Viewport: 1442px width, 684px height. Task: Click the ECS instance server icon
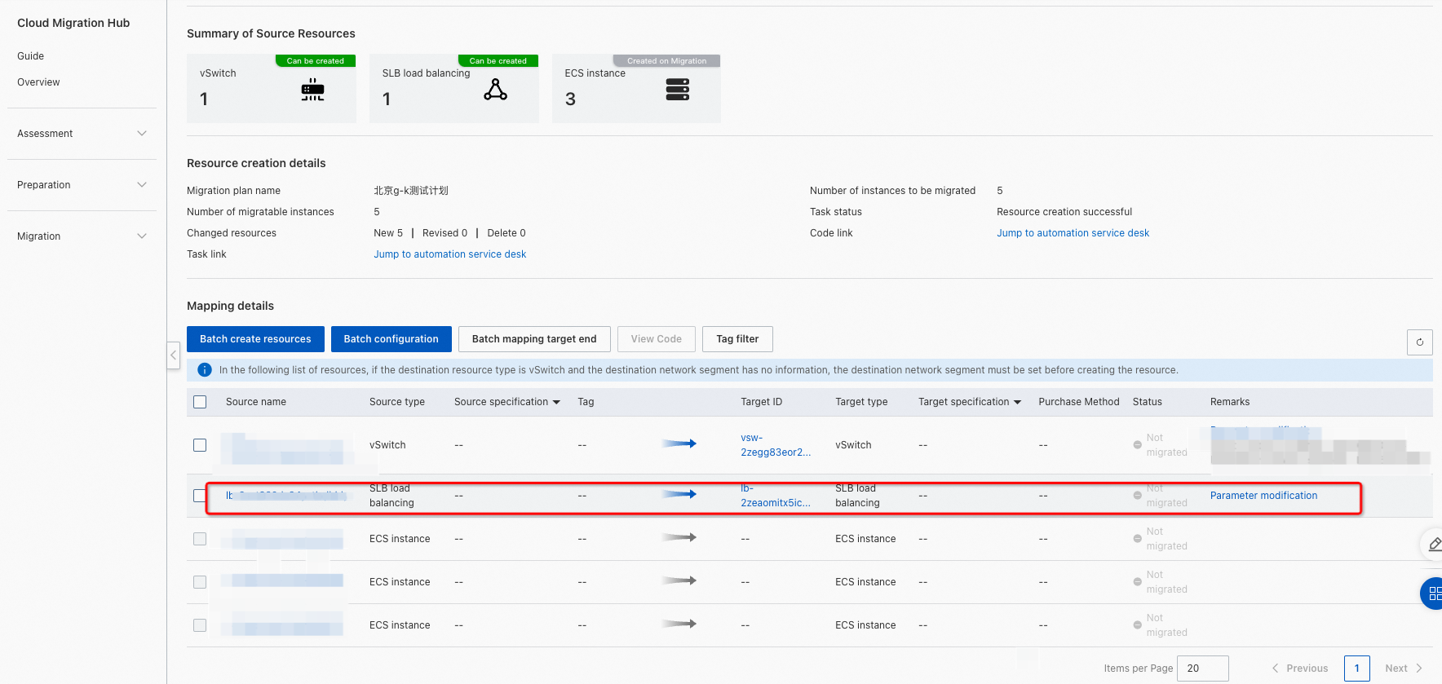(x=677, y=90)
